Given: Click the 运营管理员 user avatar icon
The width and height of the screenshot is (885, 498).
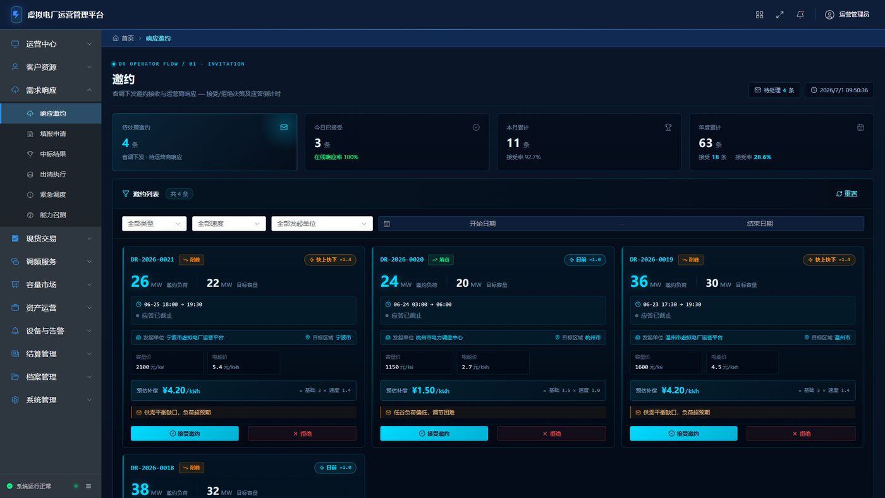Looking at the screenshot, I should [x=829, y=15].
